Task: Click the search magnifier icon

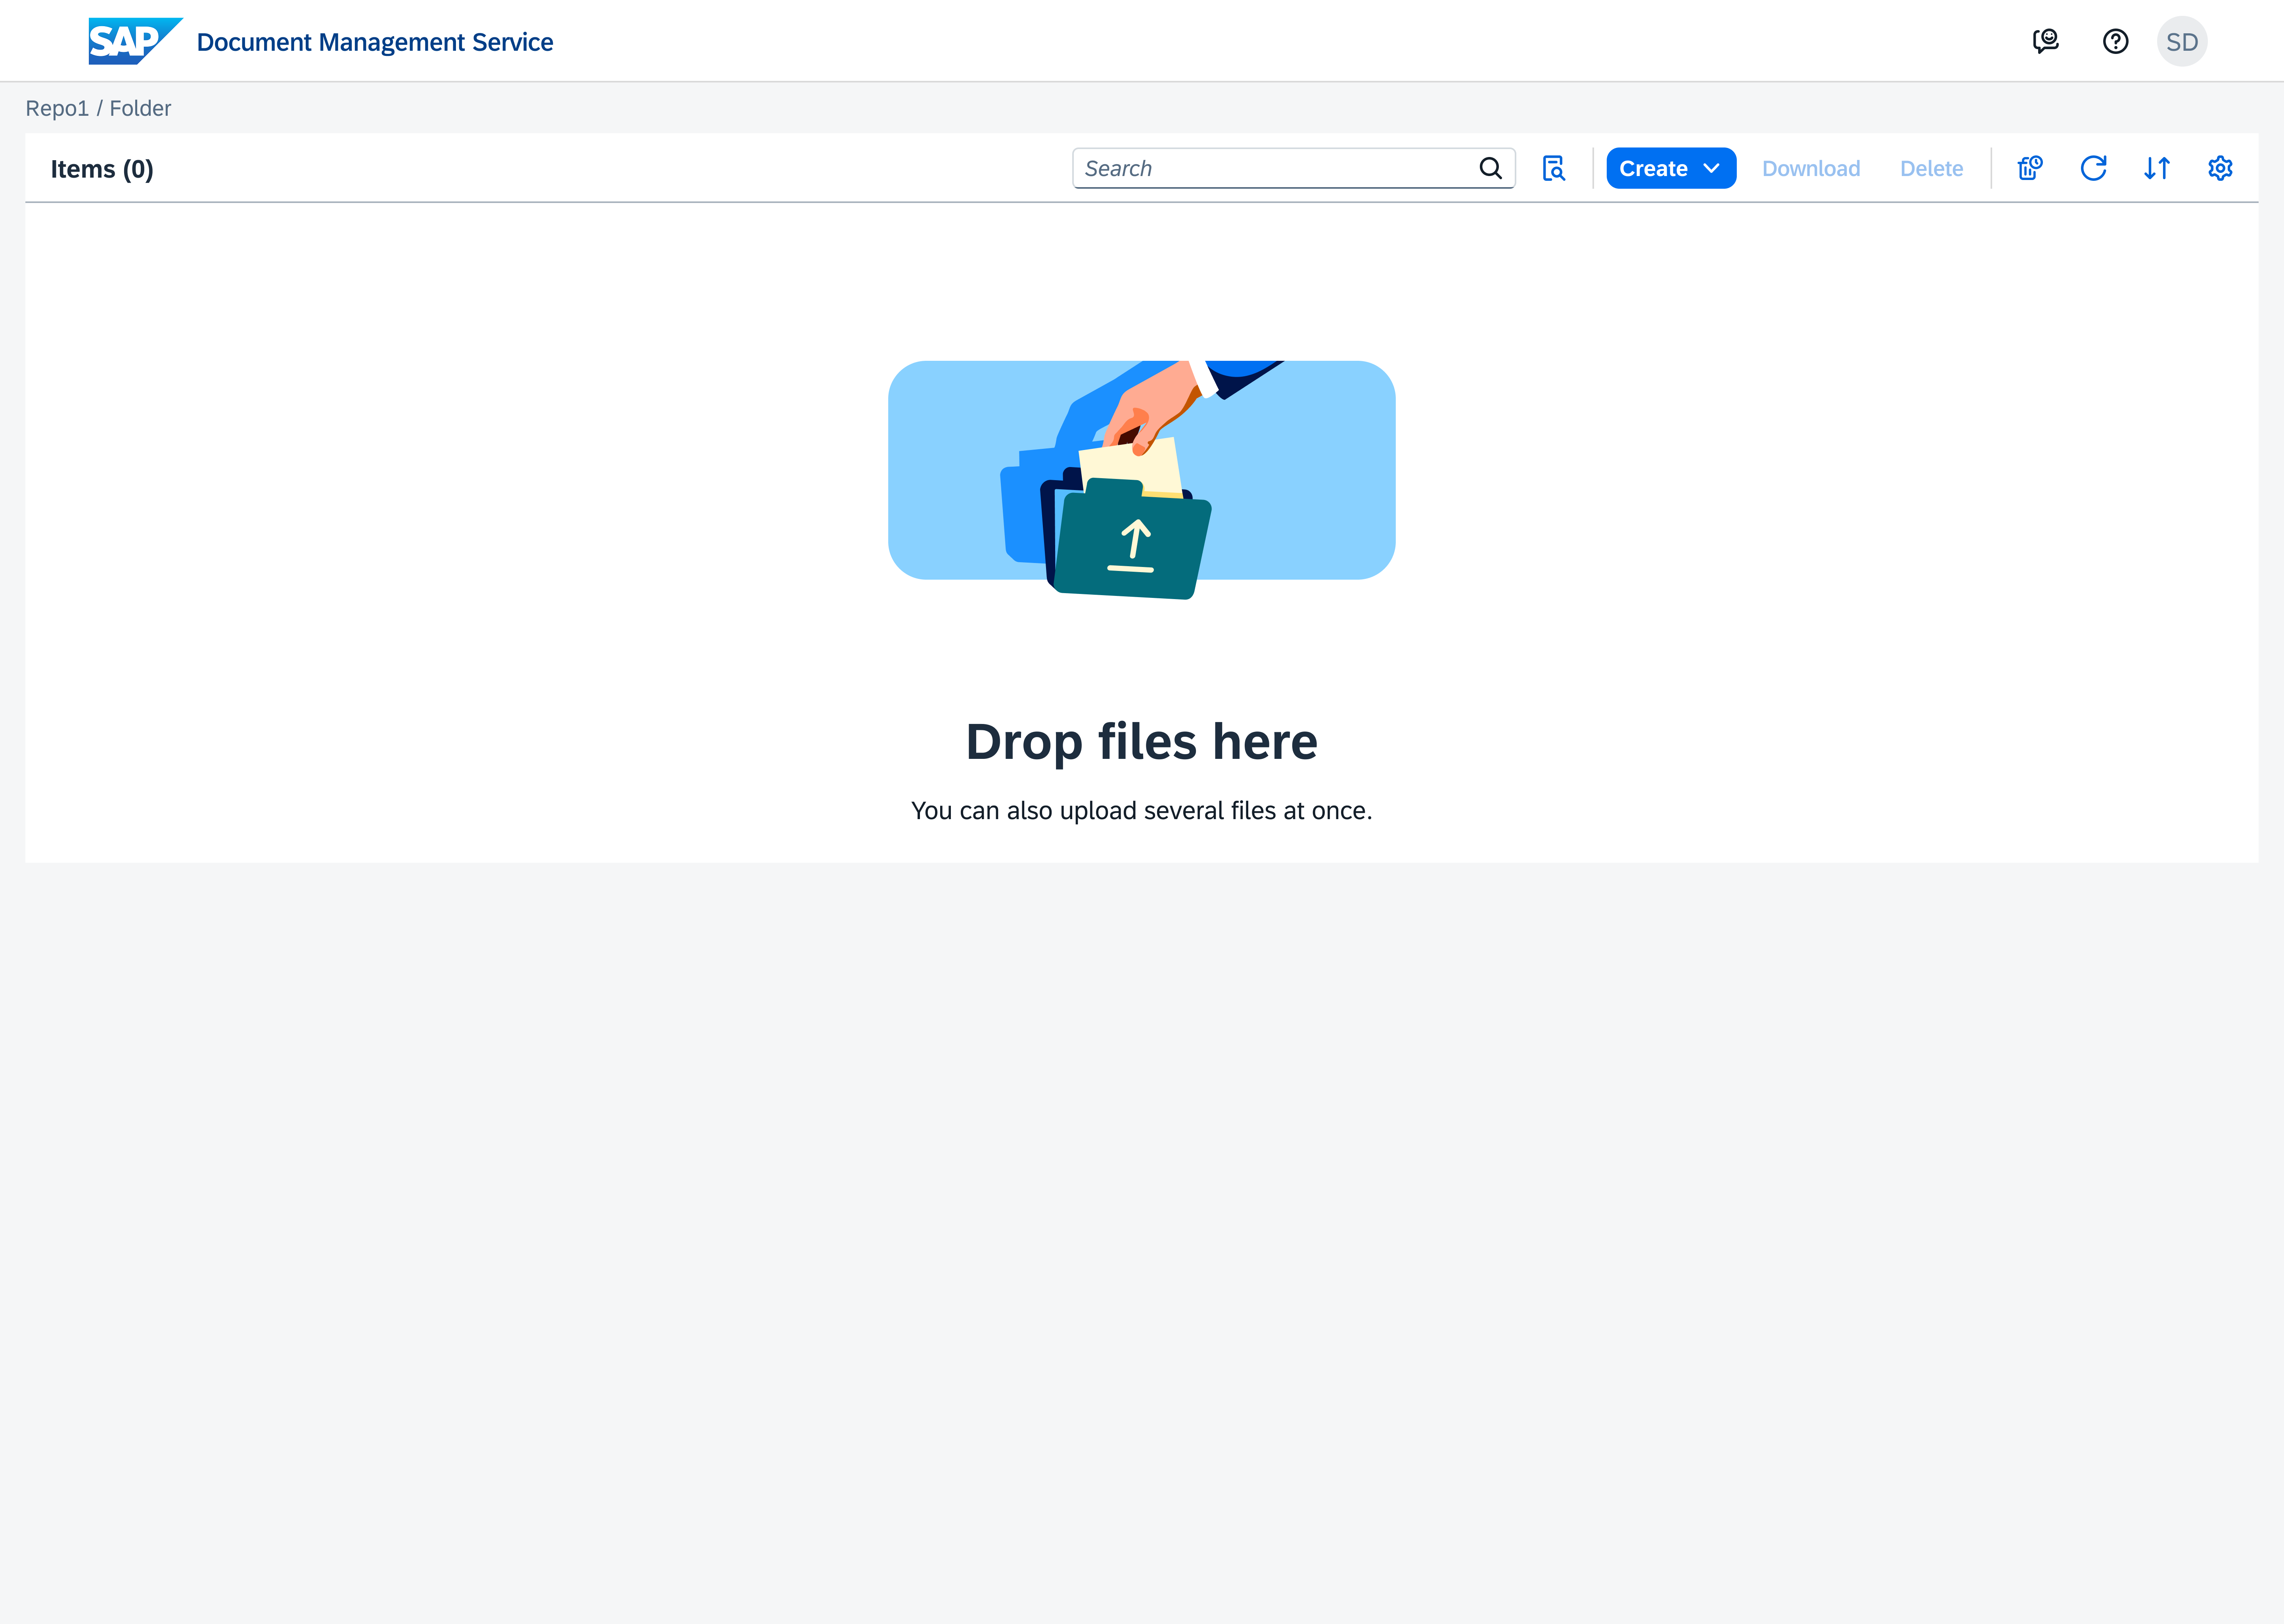Action: click(1490, 168)
